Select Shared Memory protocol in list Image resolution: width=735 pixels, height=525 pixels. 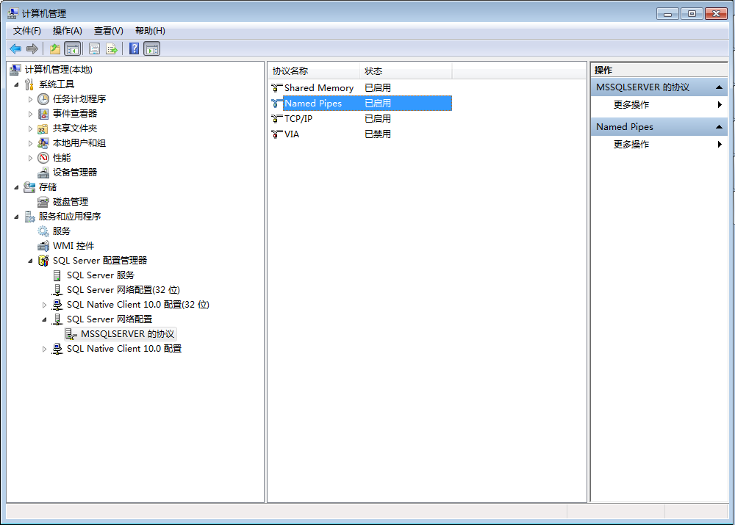click(x=318, y=88)
